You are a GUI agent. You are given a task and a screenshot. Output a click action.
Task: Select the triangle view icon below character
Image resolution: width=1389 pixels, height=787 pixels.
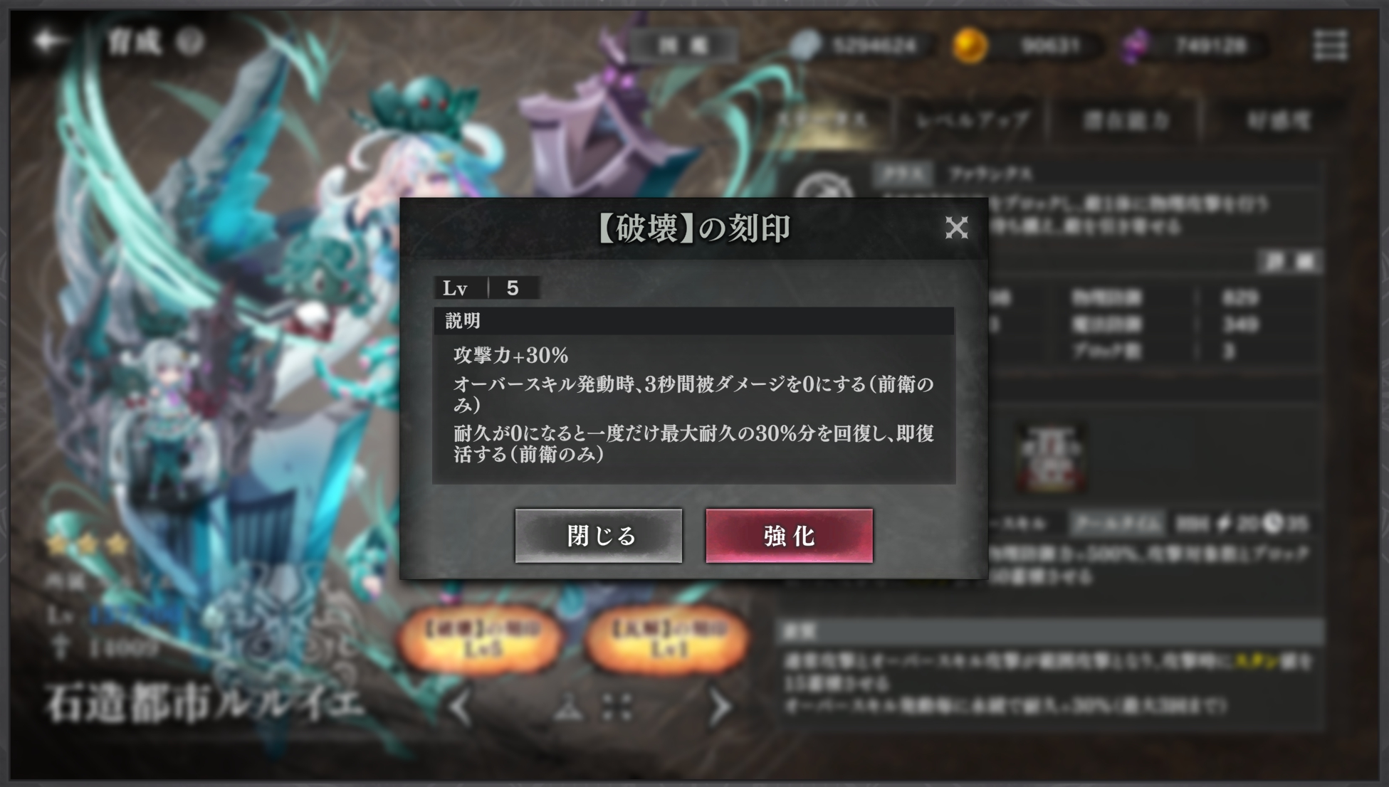tap(568, 707)
